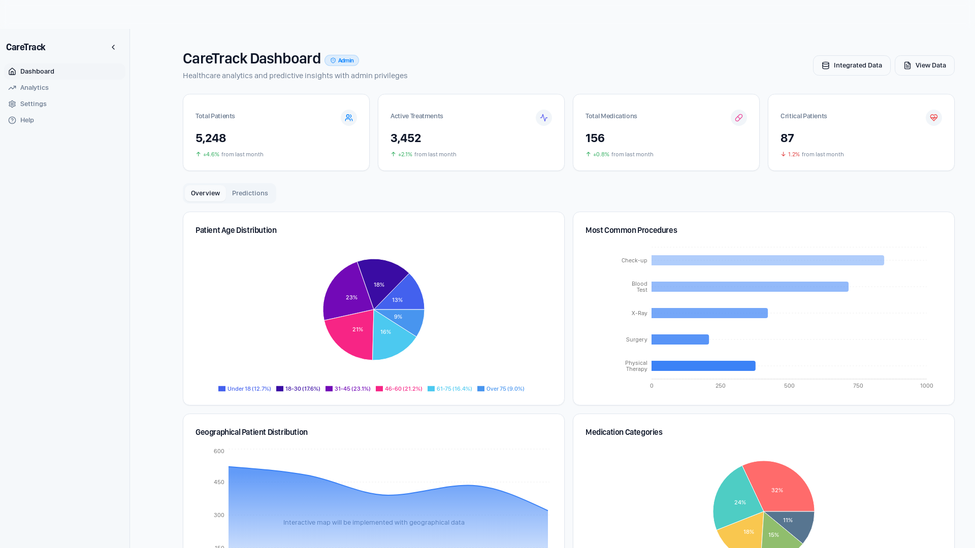The image size is (975, 548).
Task: Click the 11% slate slice in Medication Categories
Action: (792, 522)
